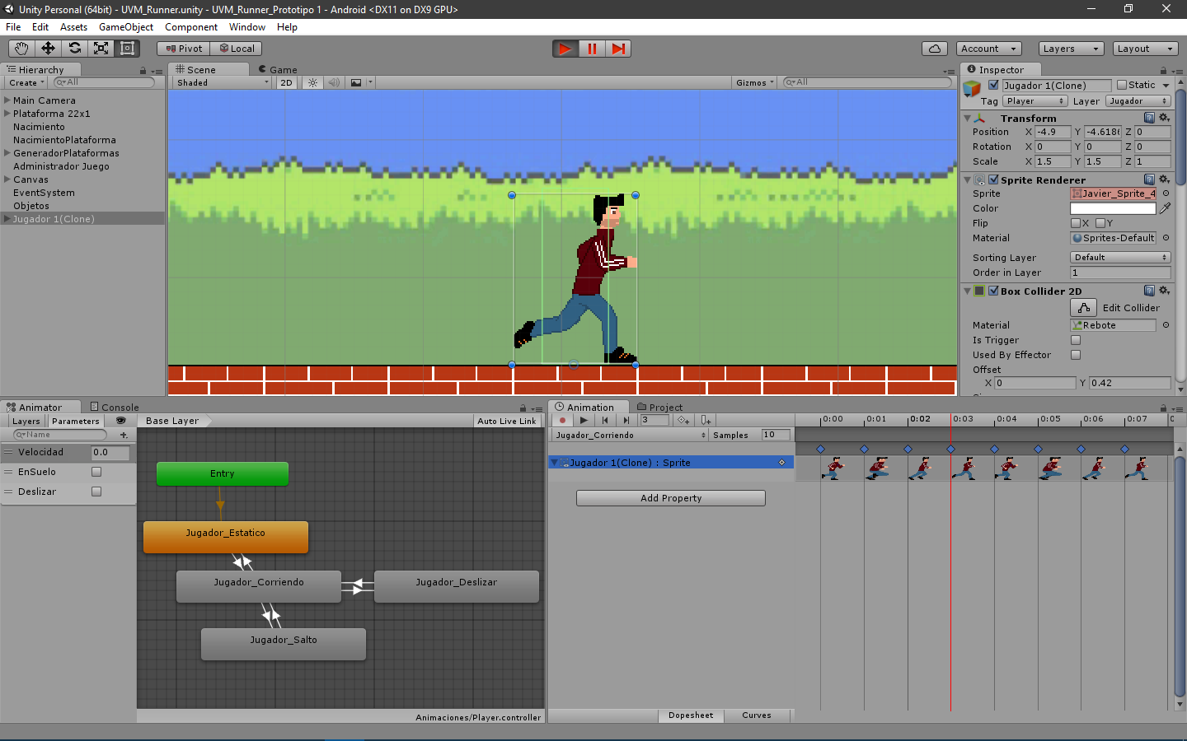
Task: Open the Layout dropdown
Action: (1145, 49)
